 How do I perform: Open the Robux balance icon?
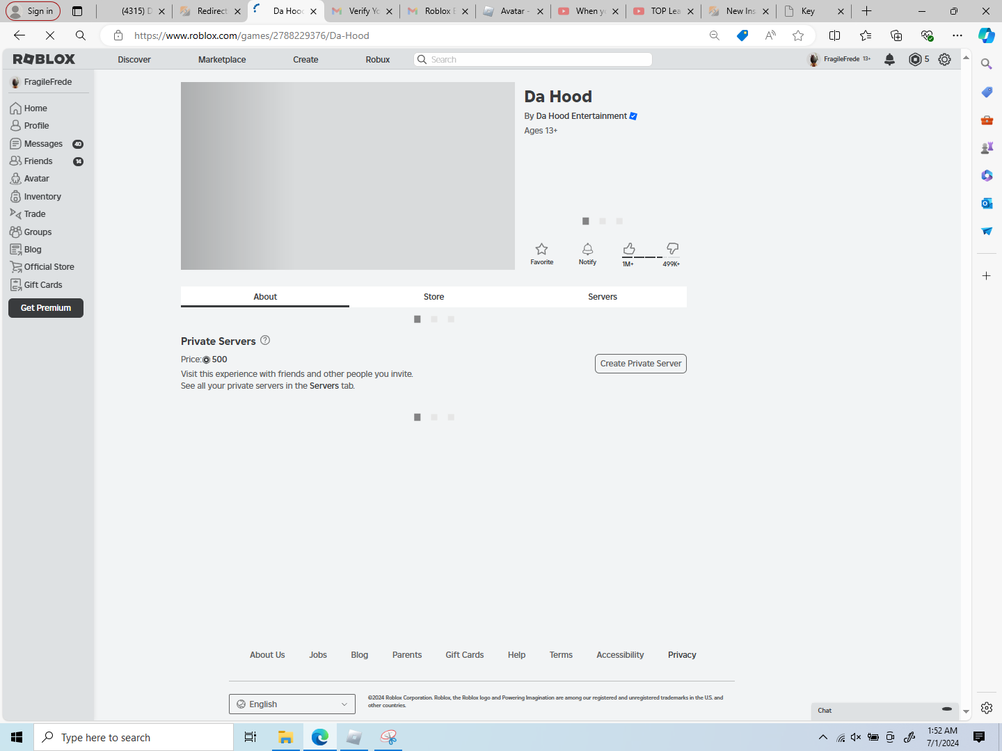coord(915,60)
